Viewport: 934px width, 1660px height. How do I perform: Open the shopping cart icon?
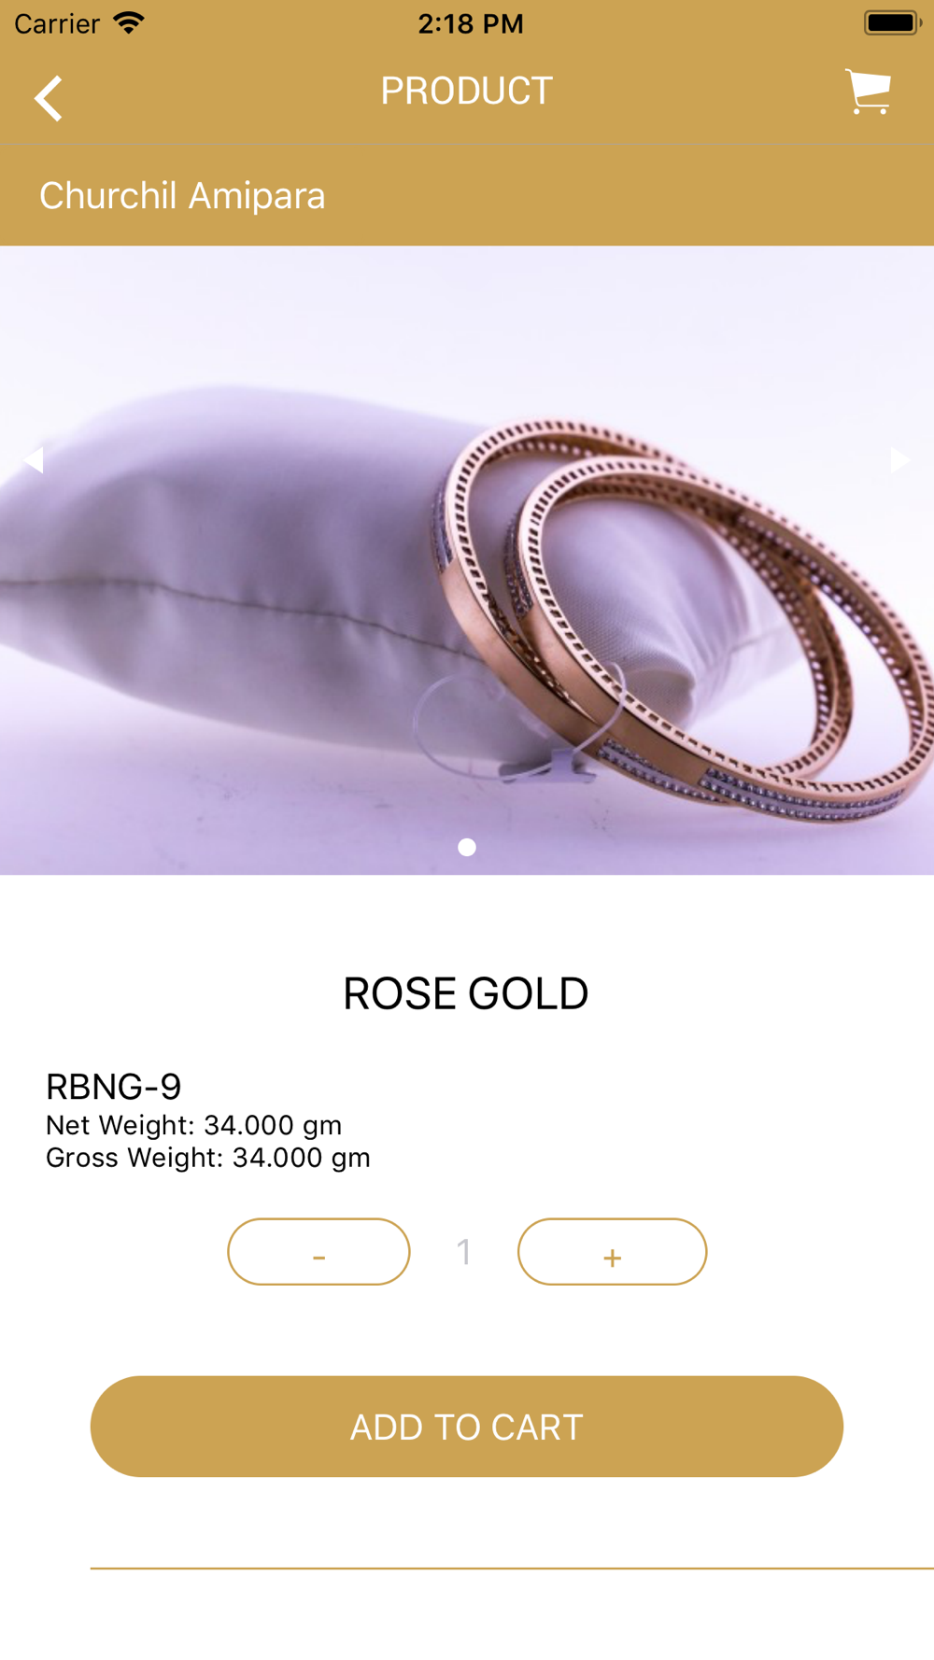point(869,91)
